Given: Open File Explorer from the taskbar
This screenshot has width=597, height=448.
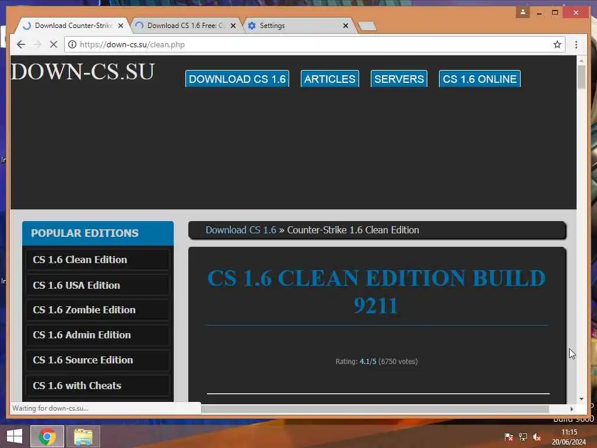Looking at the screenshot, I should coord(83,436).
